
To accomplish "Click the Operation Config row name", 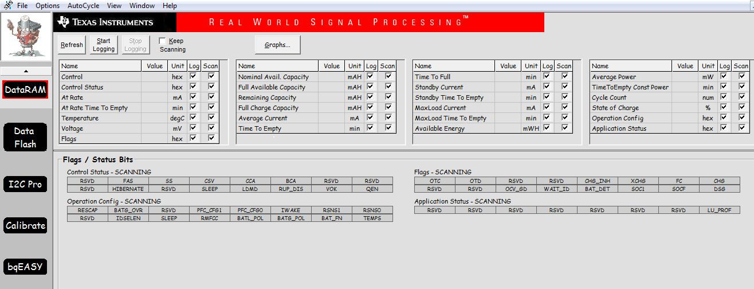I will click(617, 118).
